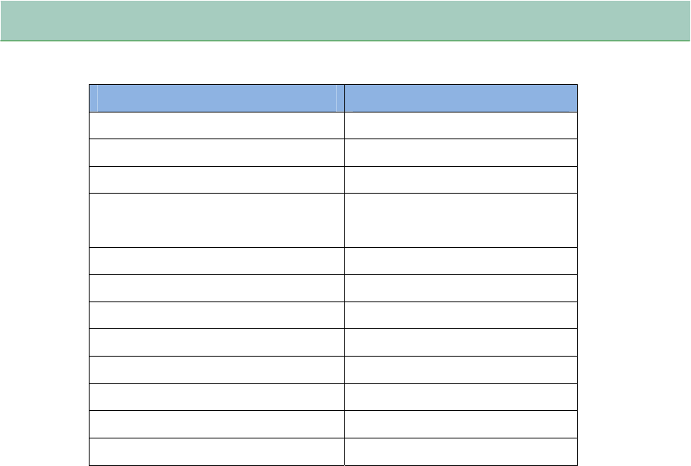691x466 pixels.
Task: Select the tall double-height row's right cell
Action: (461, 220)
